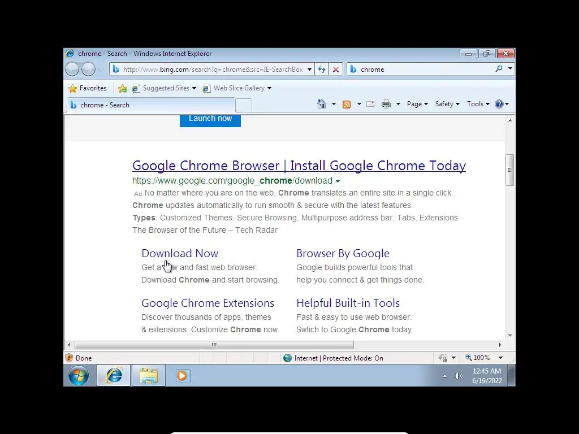Click the security shield icon in status bar
This screenshot has height=434, width=579.
point(68,358)
